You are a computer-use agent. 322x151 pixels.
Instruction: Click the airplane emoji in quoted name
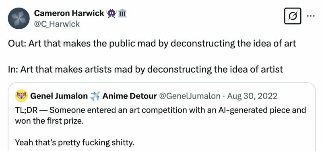(x=95, y=96)
